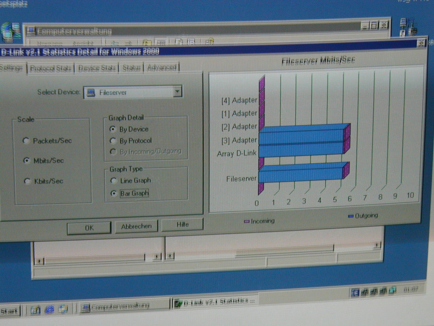This screenshot has width=434, height=326.
Task: Open the Start menu
Action: [10, 311]
